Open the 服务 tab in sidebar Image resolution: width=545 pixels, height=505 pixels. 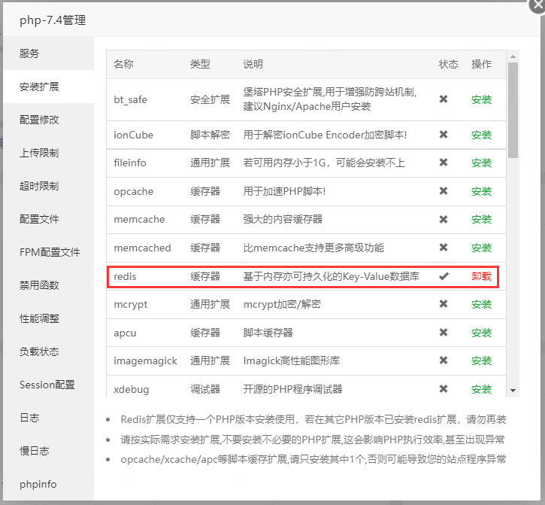click(x=29, y=53)
